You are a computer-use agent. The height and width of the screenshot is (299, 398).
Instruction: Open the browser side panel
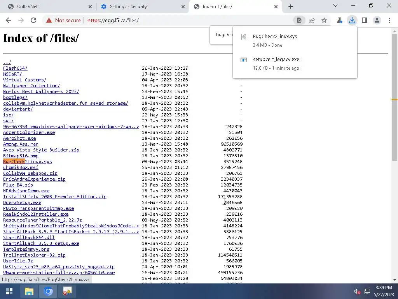pyautogui.click(x=365, y=20)
